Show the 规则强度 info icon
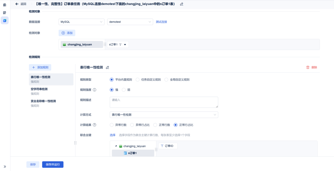The width and height of the screenshot is (334, 171). [95, 90]
